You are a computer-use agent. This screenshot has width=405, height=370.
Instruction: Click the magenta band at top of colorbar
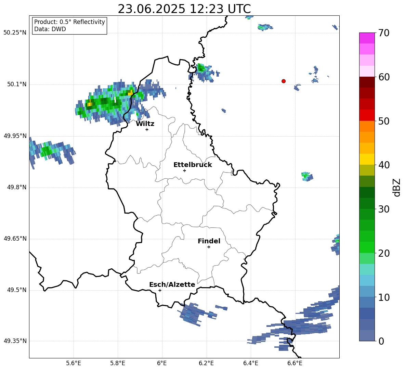coord(367,38)
